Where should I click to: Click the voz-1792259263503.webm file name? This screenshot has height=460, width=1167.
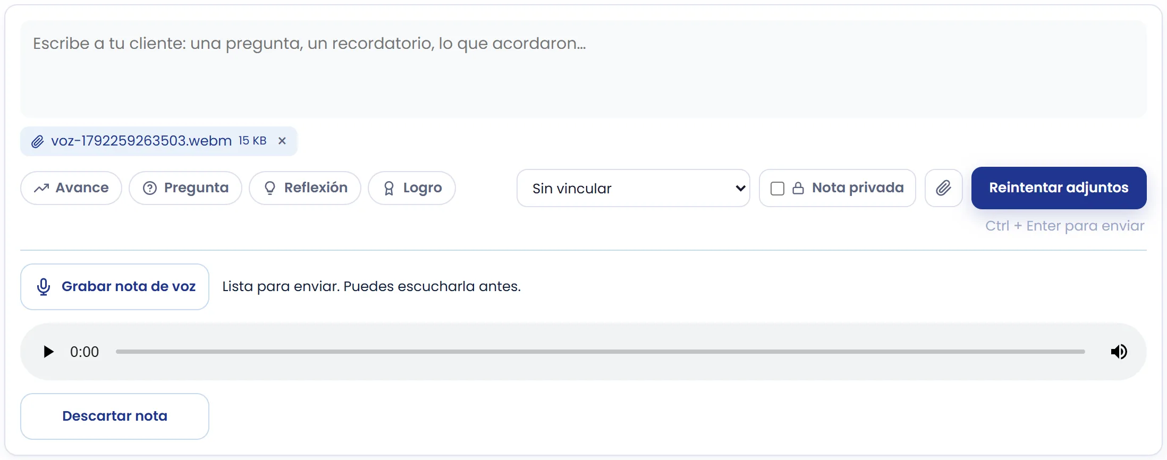pyautogui.click(x=141, y=141)
